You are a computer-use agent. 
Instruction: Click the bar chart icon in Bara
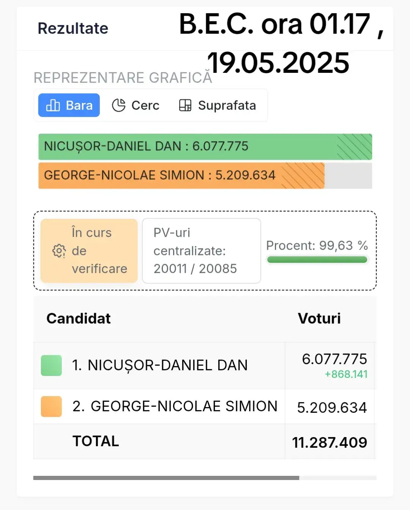tap(53, 105)
